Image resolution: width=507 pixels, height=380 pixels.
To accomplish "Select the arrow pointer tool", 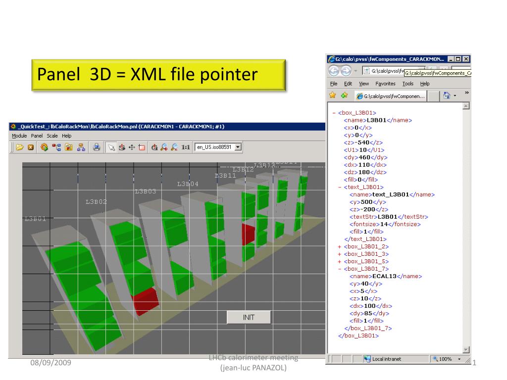I will [111, 147].
